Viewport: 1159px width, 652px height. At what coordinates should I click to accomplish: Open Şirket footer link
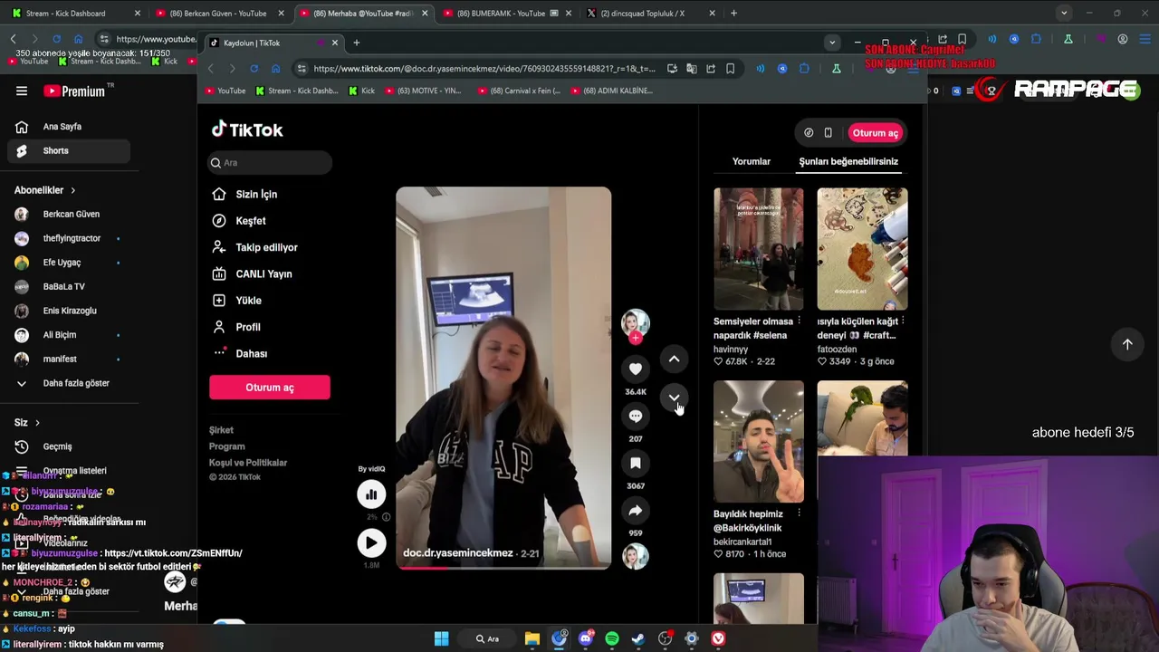(x=221, y=430)
